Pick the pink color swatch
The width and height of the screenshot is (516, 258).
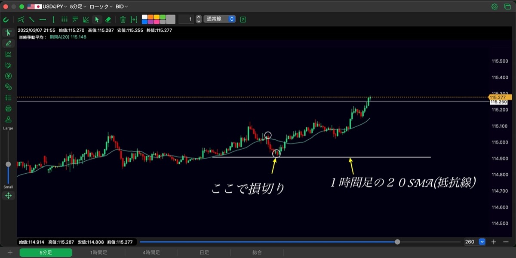(x=157, y=21)
